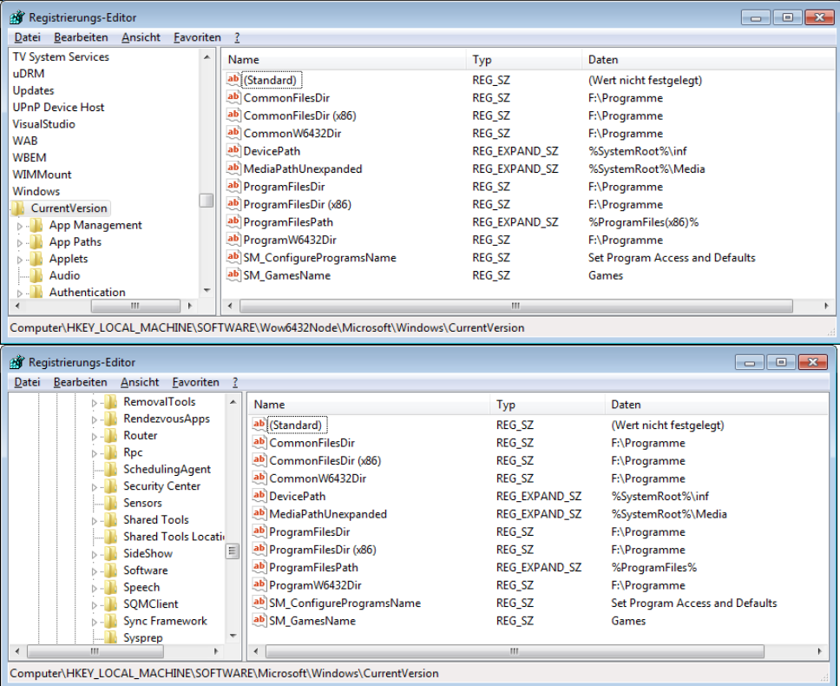The width and height of the screenshot is (840, 686).
Task: Expand the Applets key in top window
Action: (20, 260)
